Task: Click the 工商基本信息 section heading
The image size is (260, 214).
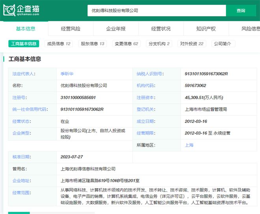Action: coord(25,59)
